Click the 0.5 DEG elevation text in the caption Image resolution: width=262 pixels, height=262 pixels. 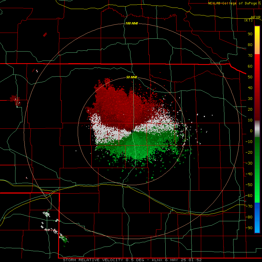tap(135, 260)
